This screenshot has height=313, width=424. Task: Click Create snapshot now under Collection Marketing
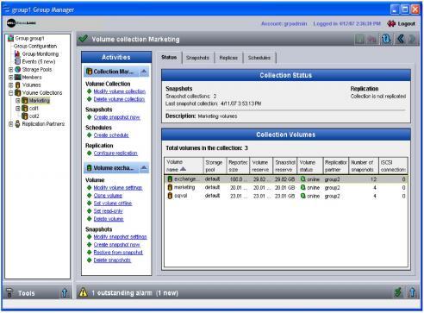[117, 117]
